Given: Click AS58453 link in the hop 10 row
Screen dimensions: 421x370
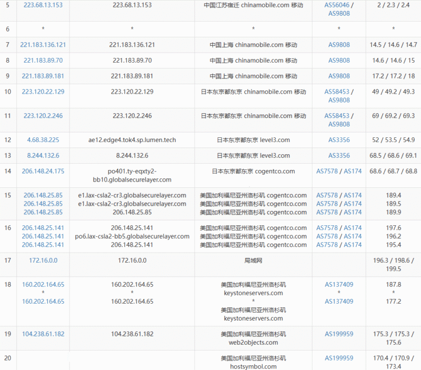Looking at the screenshot, I should click(x=337, y=92).
